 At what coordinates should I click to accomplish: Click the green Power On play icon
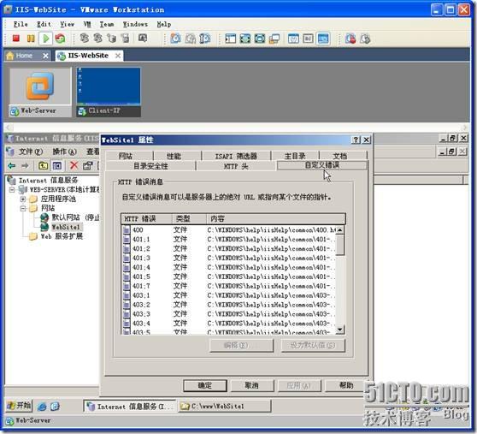(x=46, y=39)
